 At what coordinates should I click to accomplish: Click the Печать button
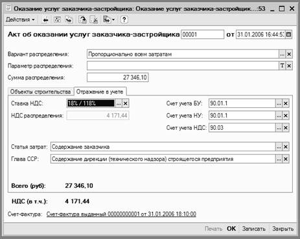click(x=213, y=229)
